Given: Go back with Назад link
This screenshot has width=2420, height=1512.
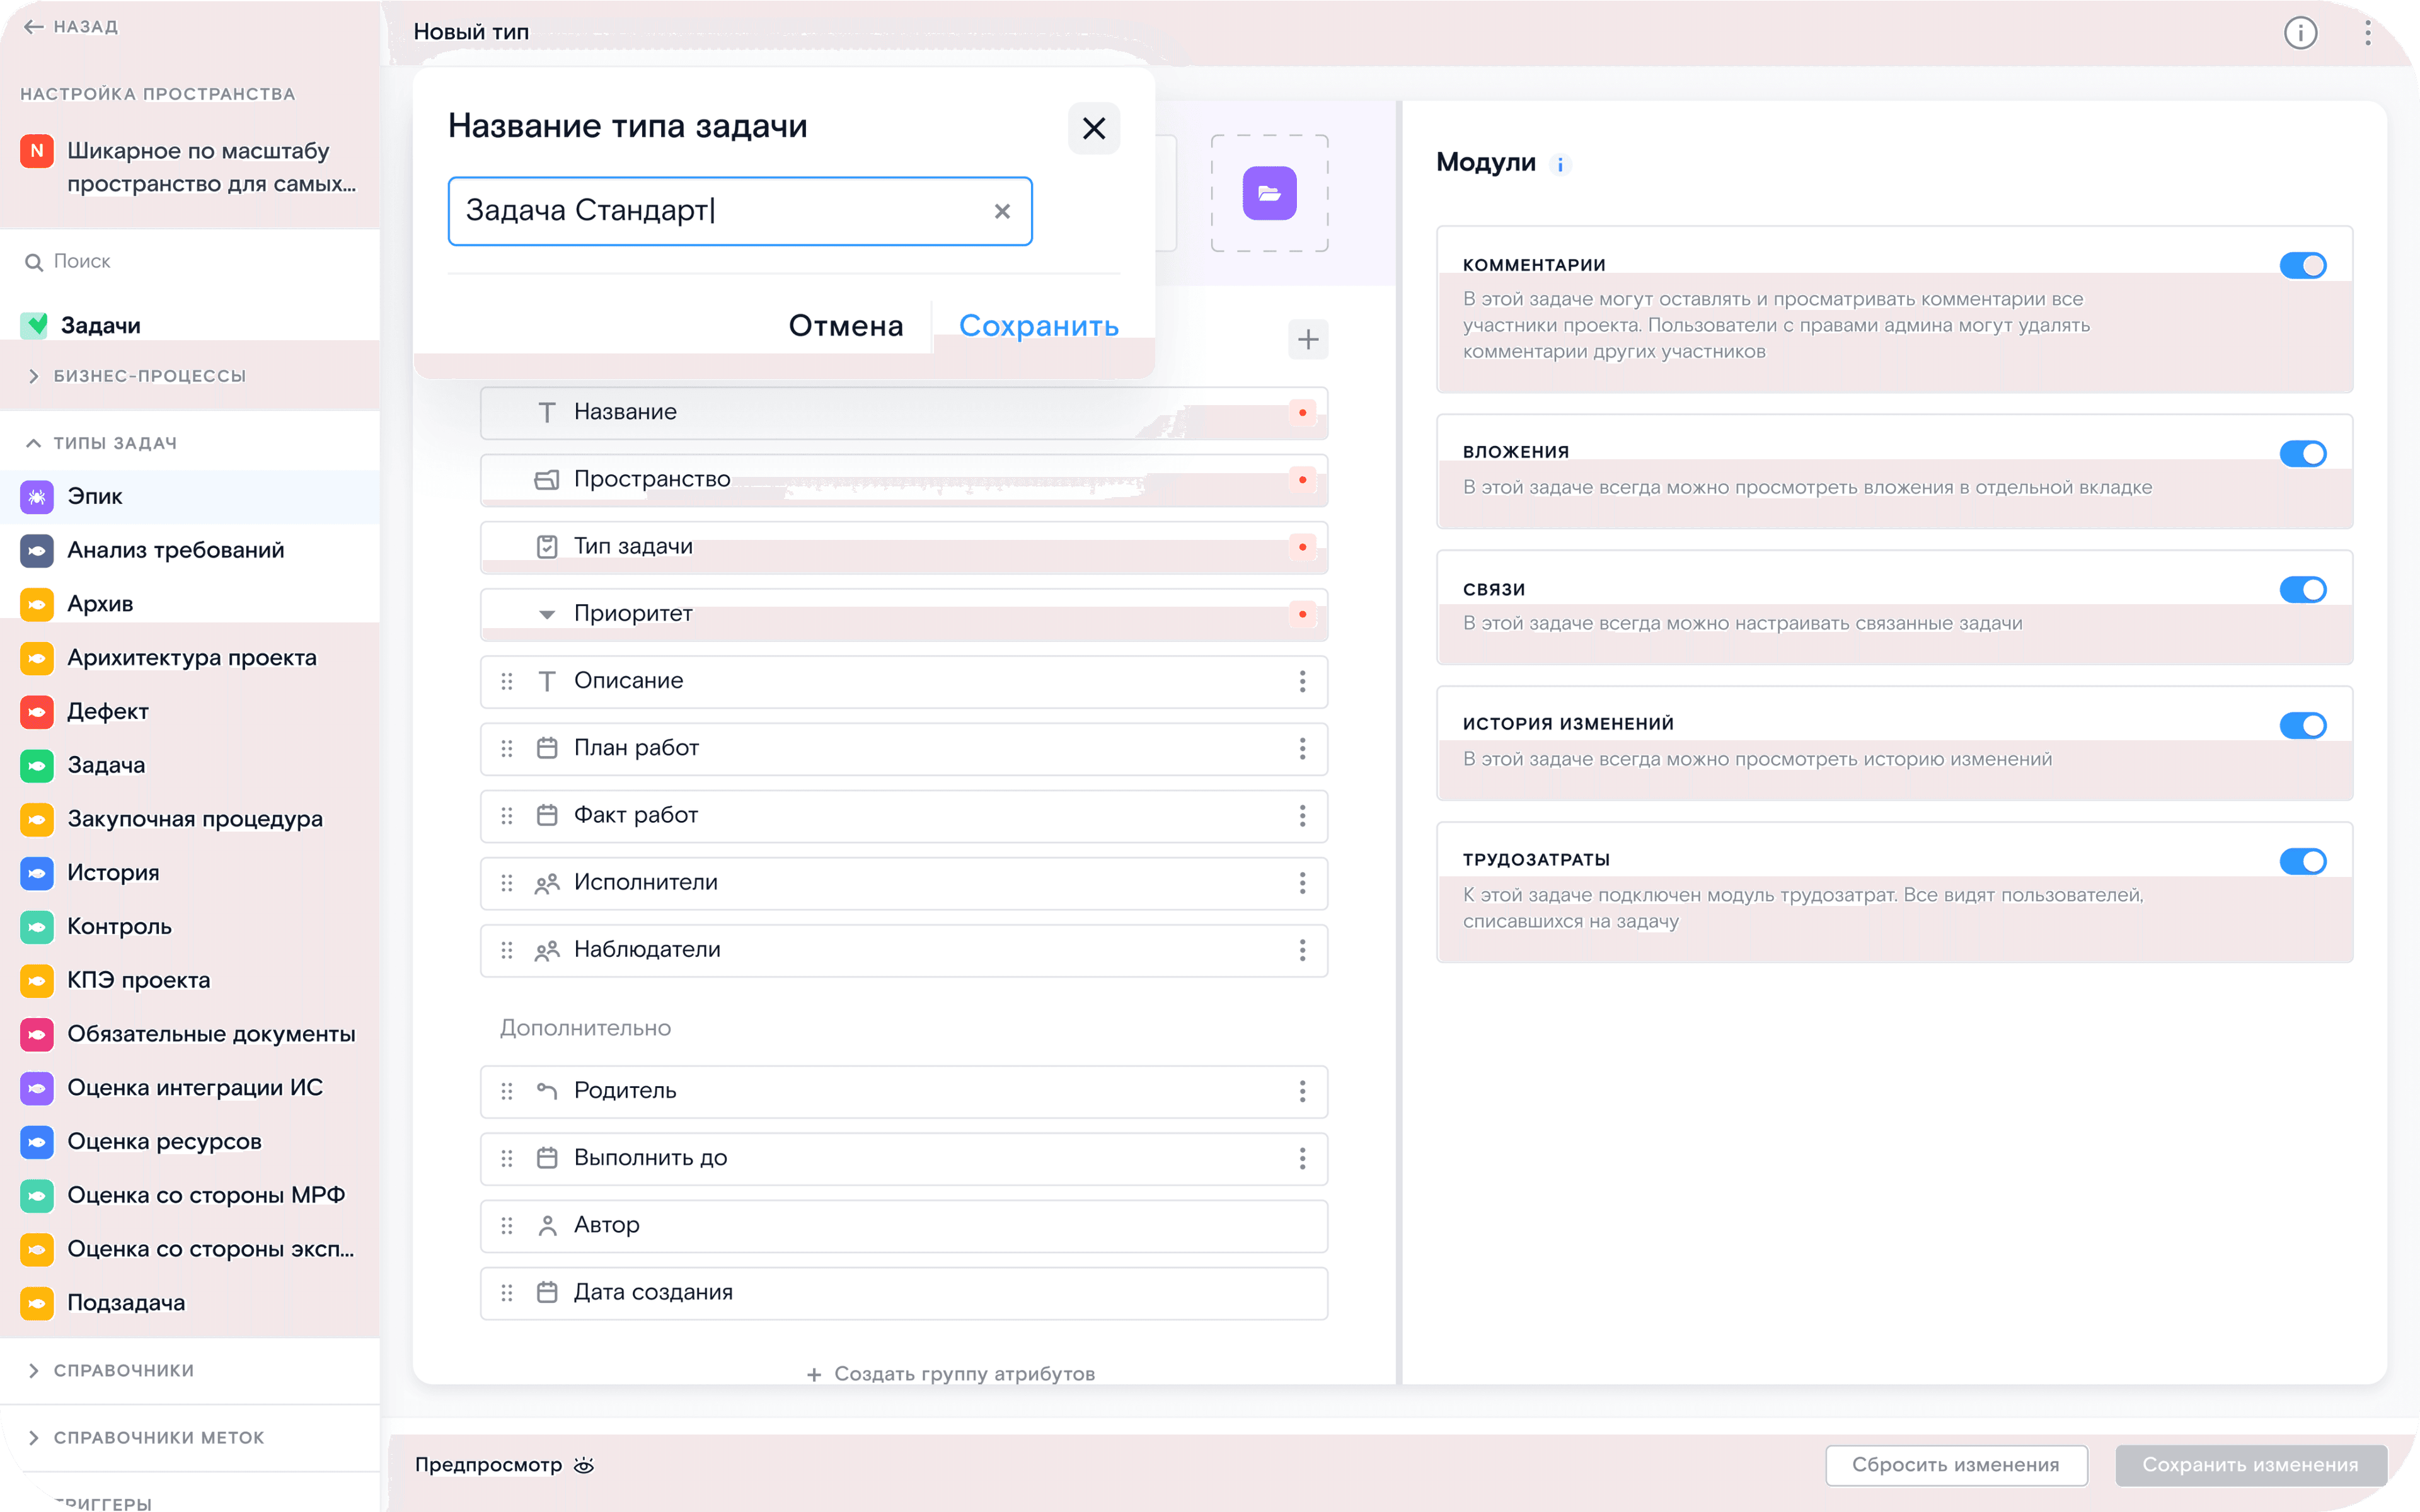Looking at the screenshot, I should [x=71, y=27].
